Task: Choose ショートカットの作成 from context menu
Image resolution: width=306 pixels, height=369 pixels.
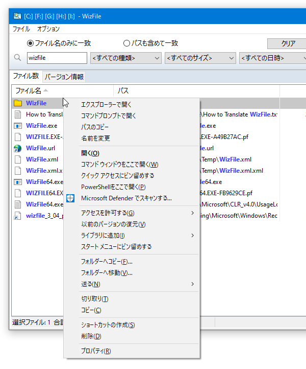Action: (x=132, y=325)
